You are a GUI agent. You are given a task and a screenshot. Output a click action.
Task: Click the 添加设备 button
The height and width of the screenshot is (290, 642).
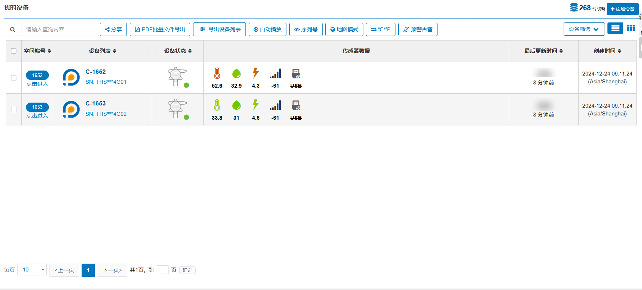(622, 9)
